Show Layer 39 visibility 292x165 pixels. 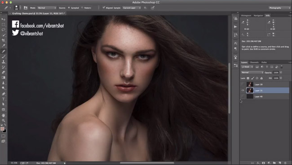(x=243, y=84)
